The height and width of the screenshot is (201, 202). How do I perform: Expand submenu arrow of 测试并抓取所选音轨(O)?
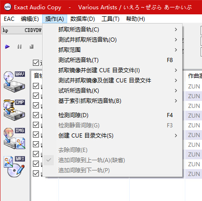[x=176, y=40]
